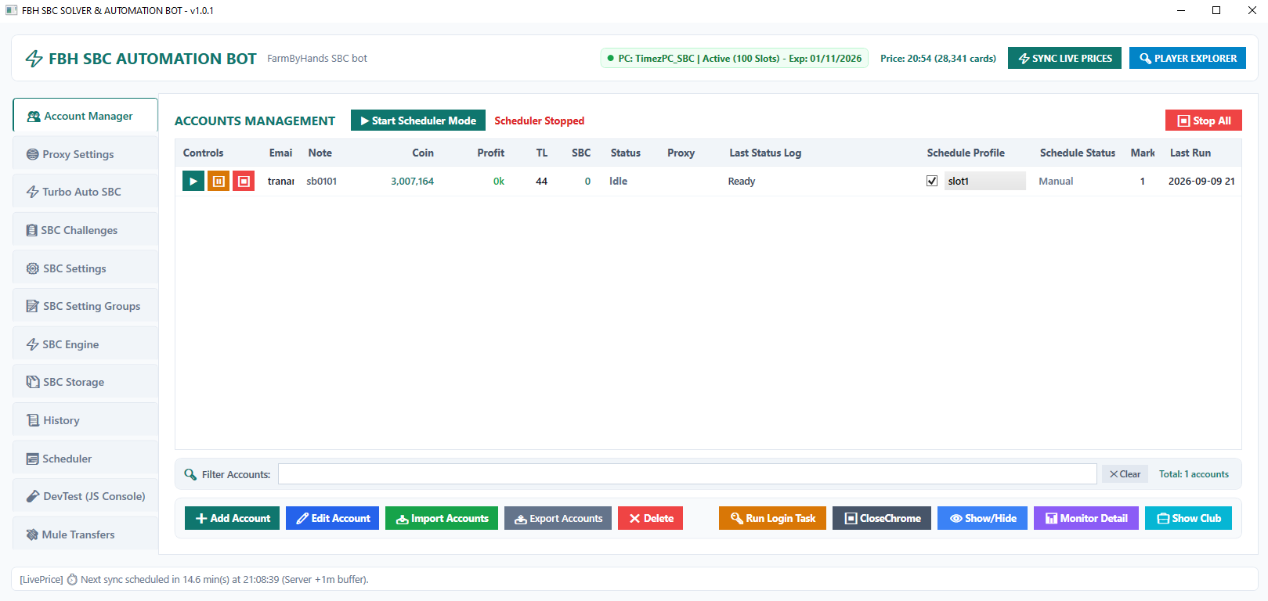Click the FBH lightning bolt logo icon
This screenshot has height=601, width=1268.
point(34,59)
